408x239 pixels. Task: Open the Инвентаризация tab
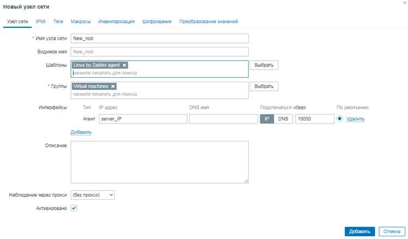tap(116, 21)
